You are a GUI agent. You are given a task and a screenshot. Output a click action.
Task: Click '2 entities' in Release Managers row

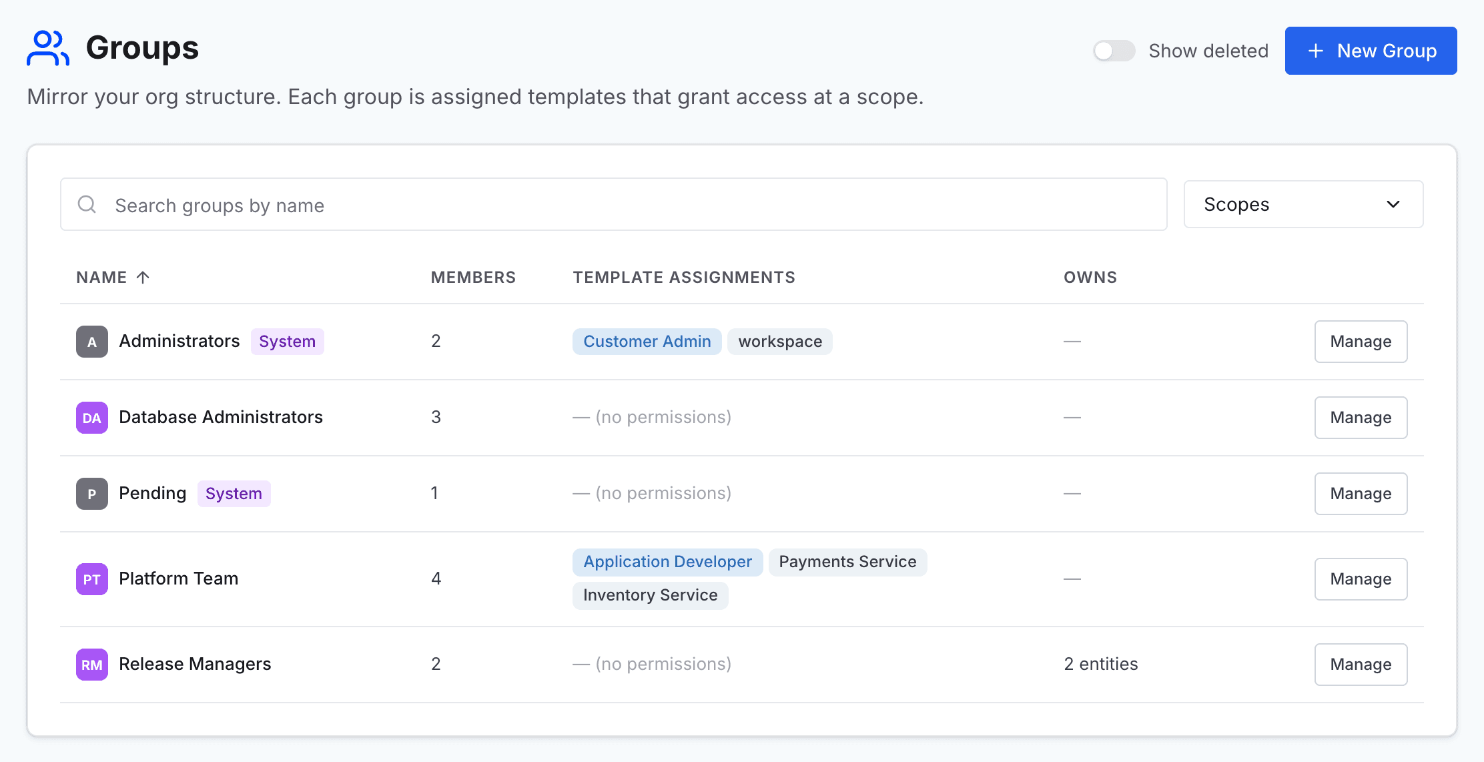pos(1101,665)
